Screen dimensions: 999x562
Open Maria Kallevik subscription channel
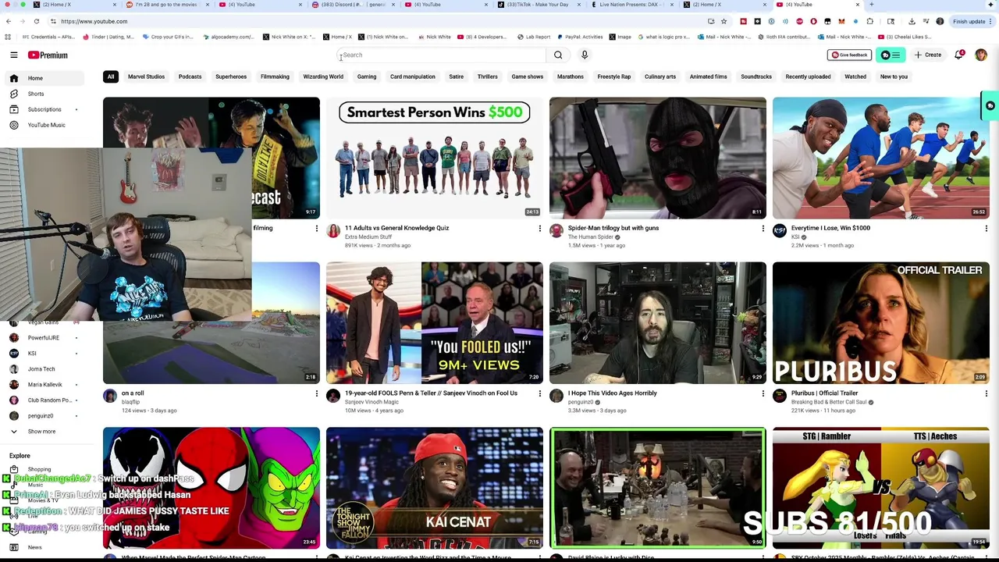click(x=44, y=385)
